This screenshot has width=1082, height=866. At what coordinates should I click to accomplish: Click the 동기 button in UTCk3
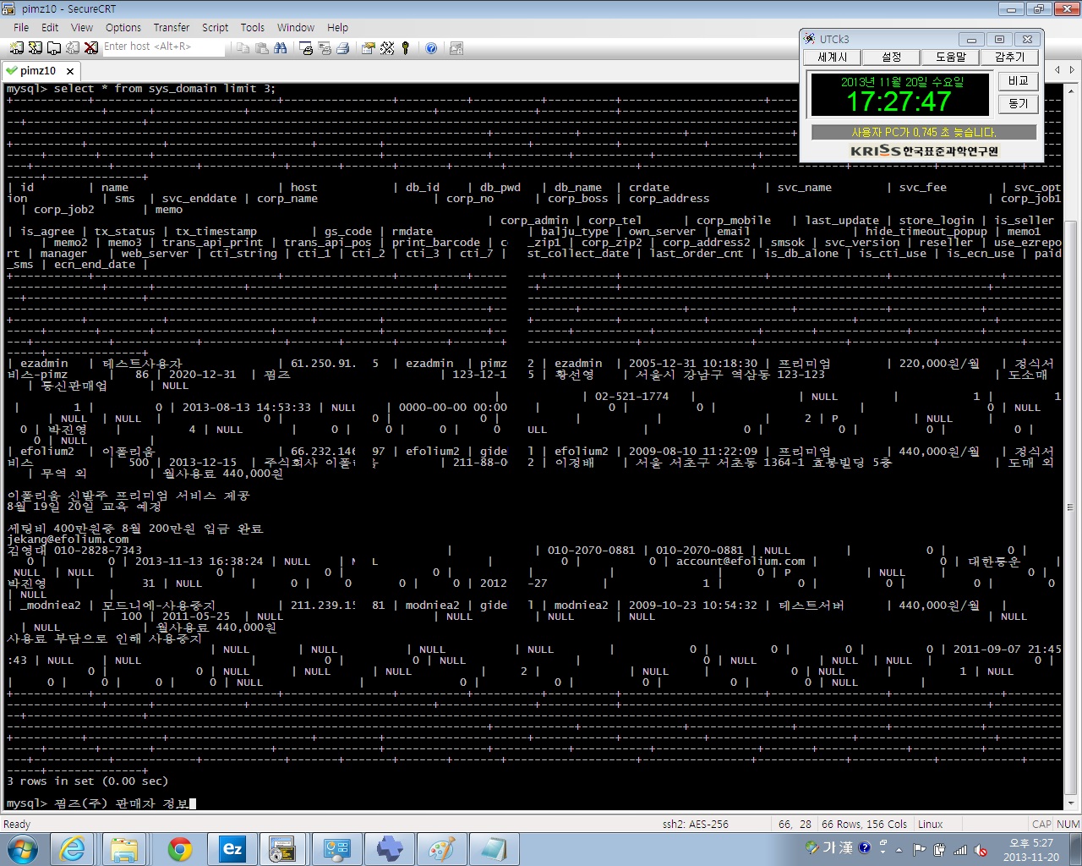coord(1018,103)
